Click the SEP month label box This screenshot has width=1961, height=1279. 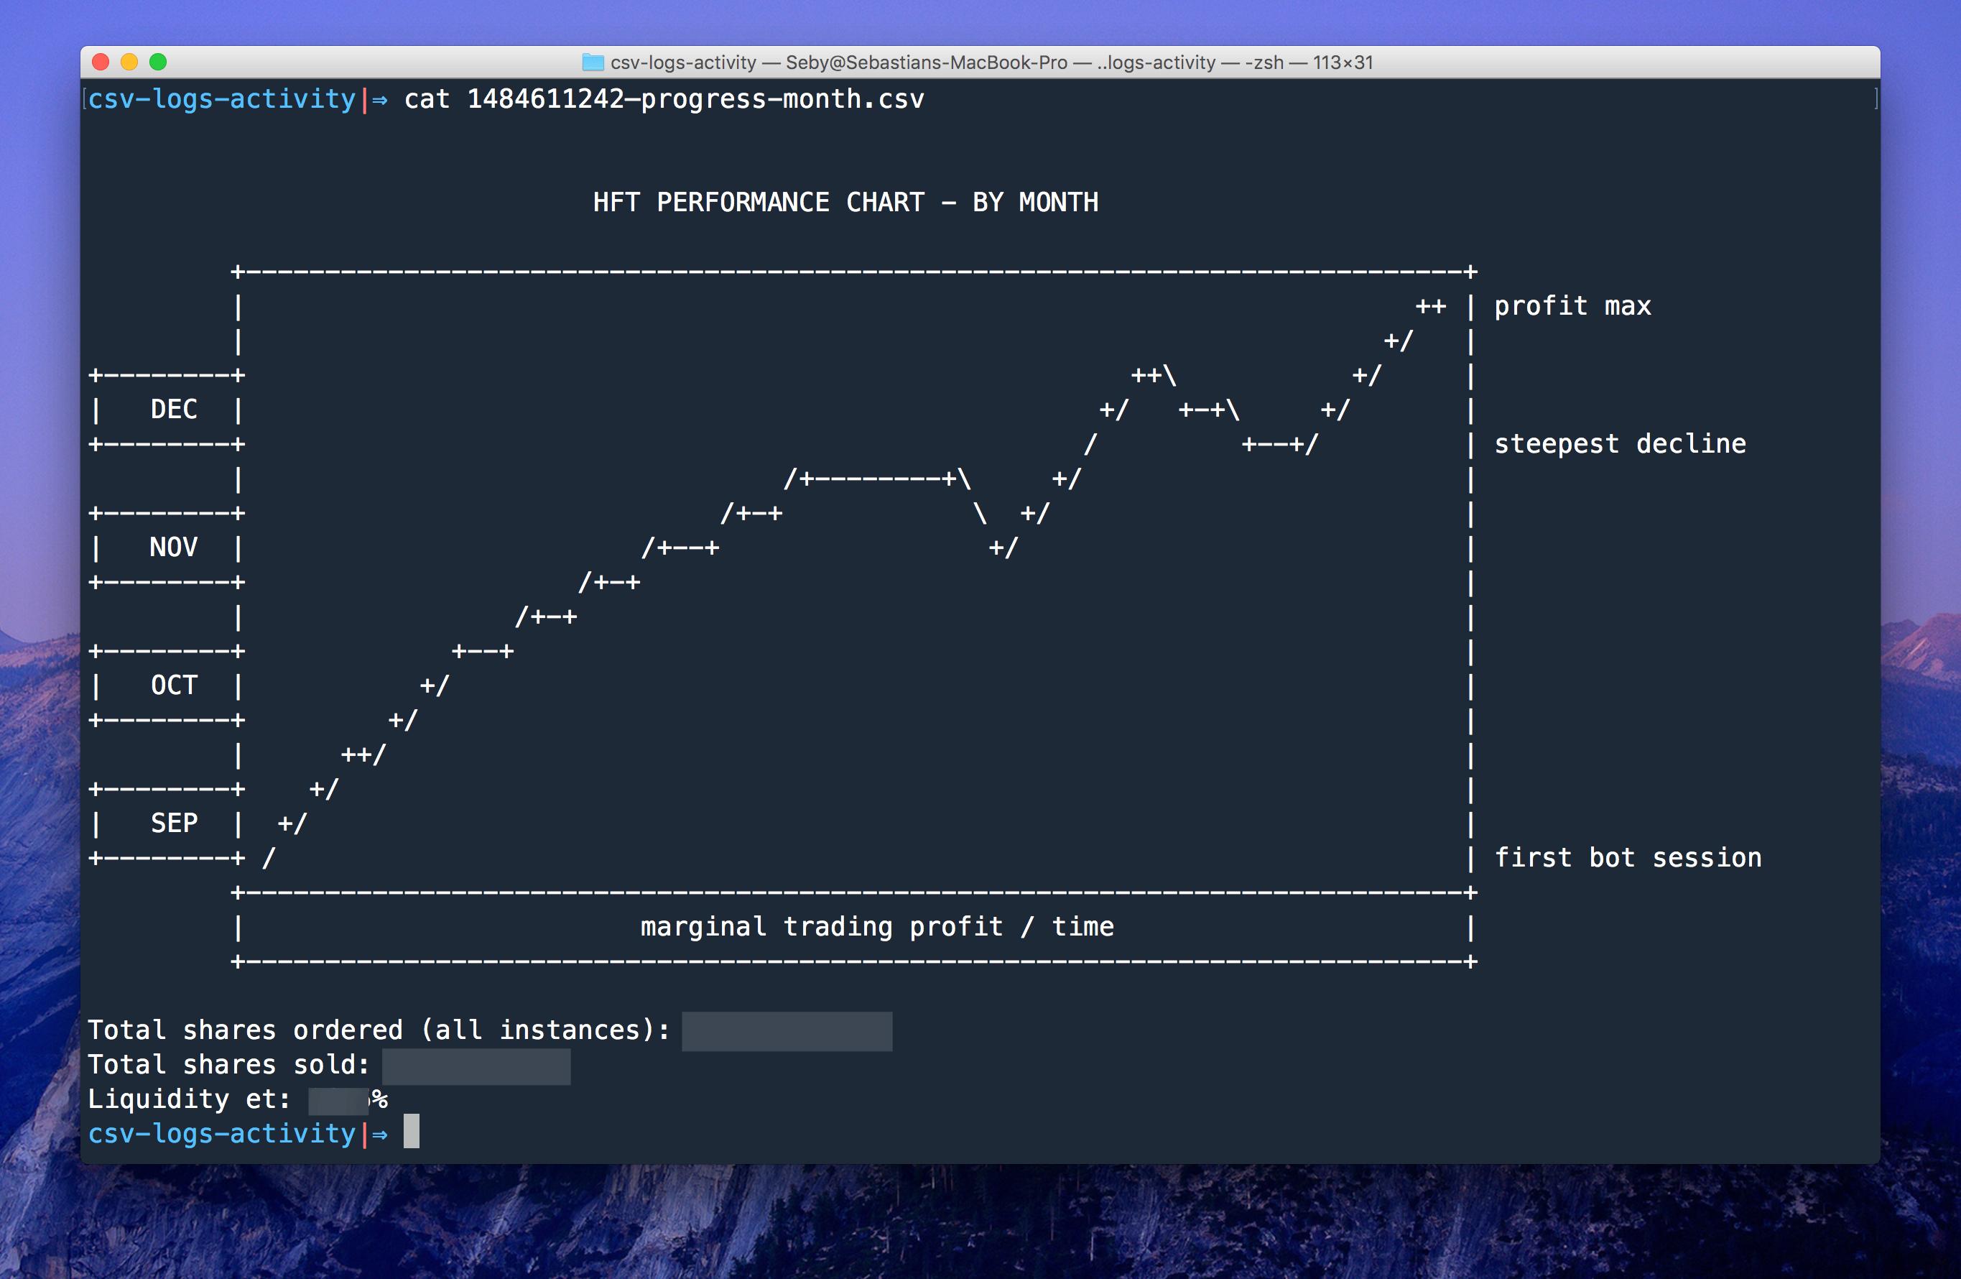point(173,823)
